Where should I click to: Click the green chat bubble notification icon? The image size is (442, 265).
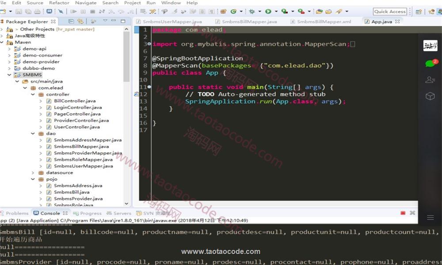click(430, 64)
